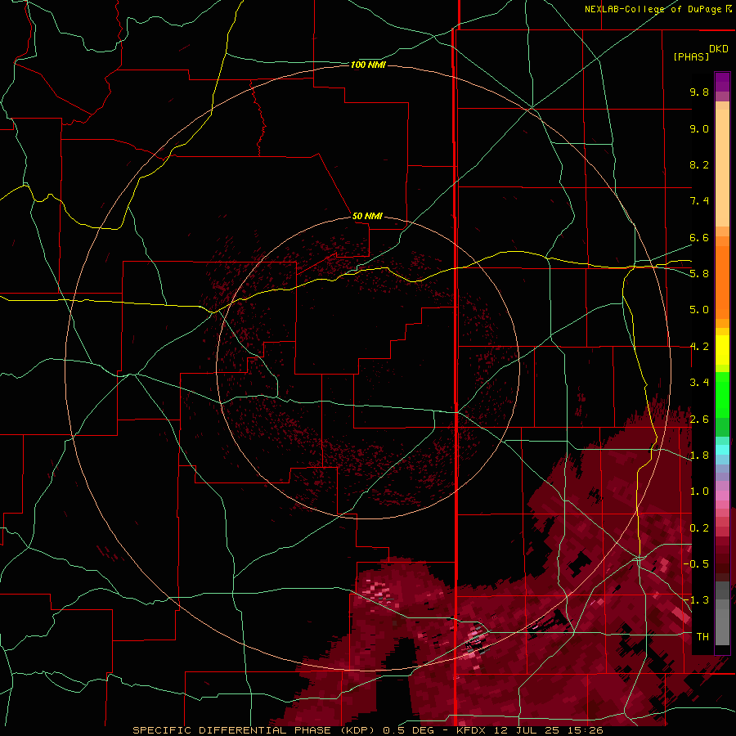Viewport: 736px width, 736px height.
Task: Click the 9.8 value on the color scale
Action: point(699,92)
